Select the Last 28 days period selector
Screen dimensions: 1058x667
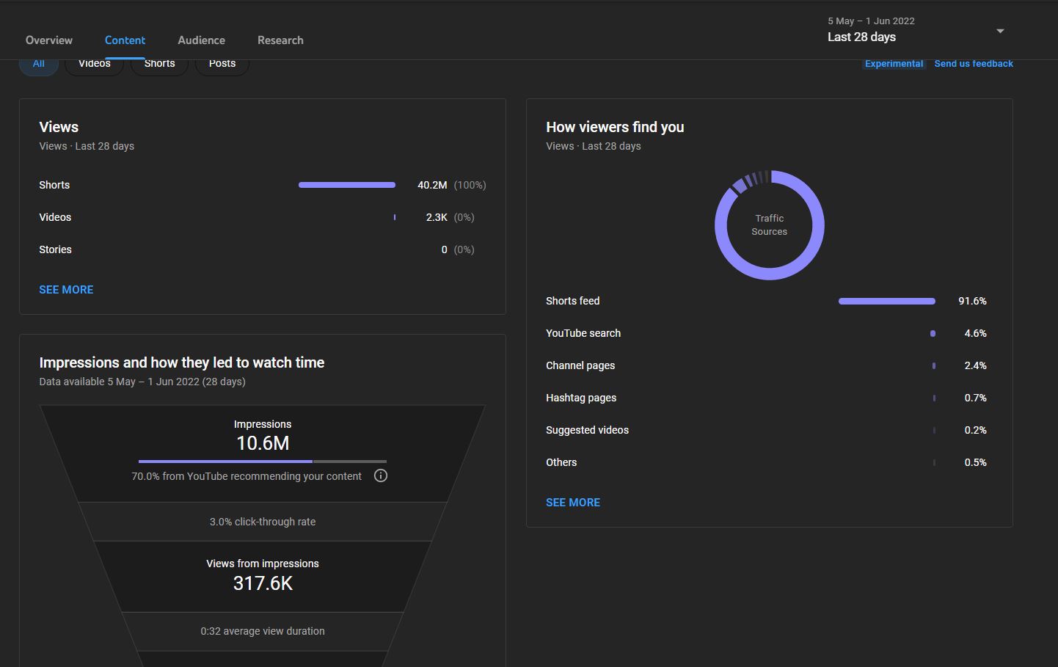[916, 30]
